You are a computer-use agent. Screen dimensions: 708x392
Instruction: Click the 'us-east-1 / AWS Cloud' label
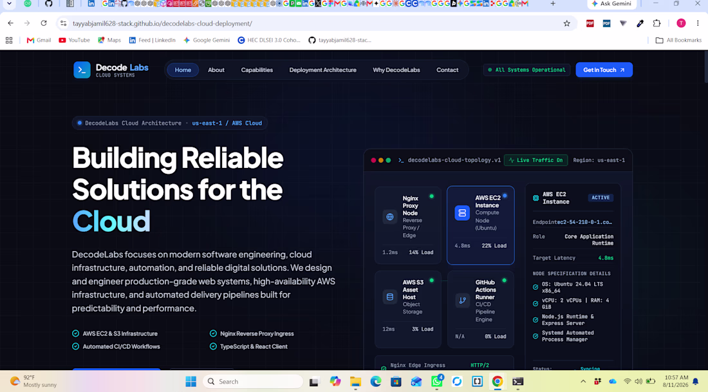coord(227,124)
